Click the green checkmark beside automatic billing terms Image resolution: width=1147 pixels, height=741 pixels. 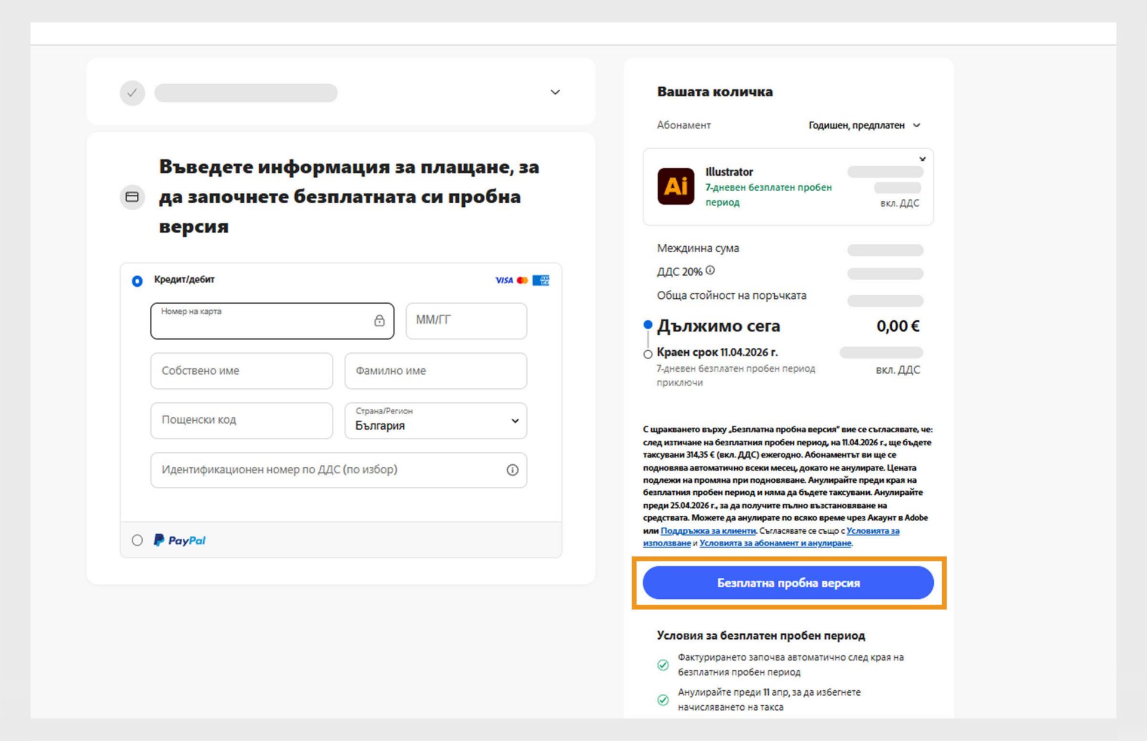663,664
